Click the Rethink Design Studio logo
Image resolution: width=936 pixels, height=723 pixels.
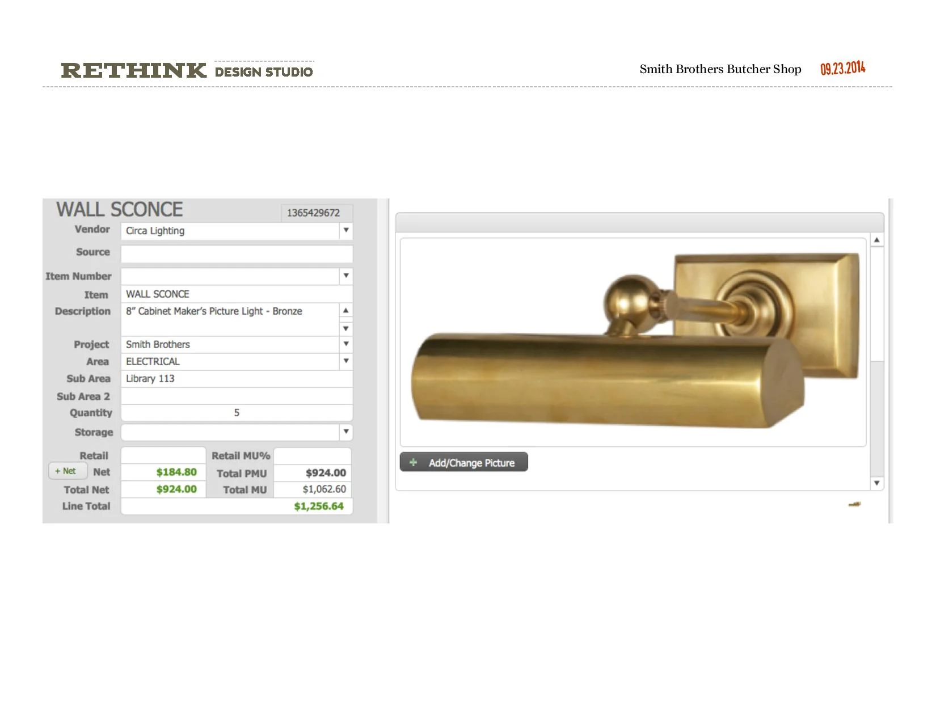click(187, 70)
